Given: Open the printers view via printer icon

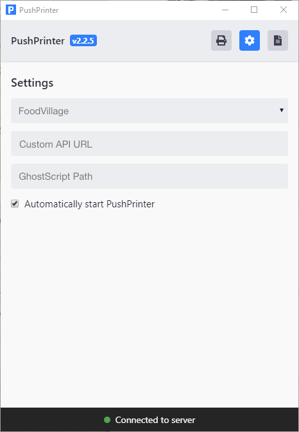Looking at the screenshot, I should 221,40.
